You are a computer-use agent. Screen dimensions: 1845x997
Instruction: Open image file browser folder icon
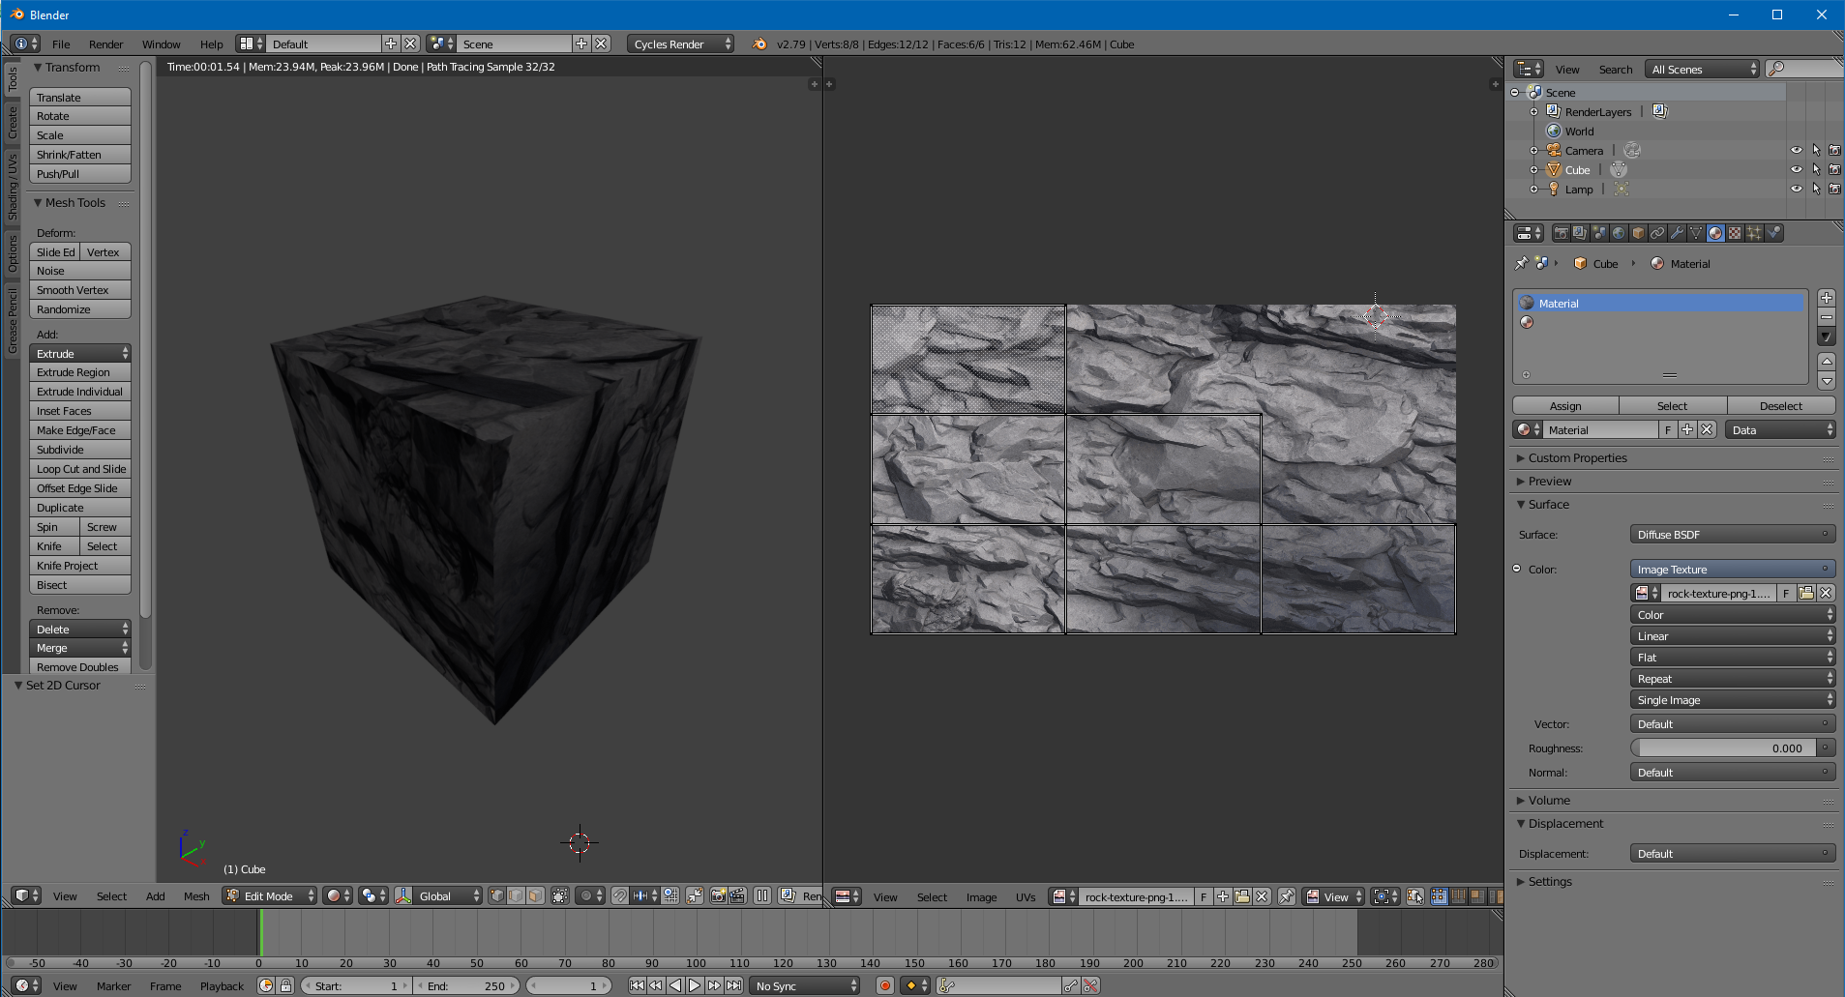click(1805, 593)
